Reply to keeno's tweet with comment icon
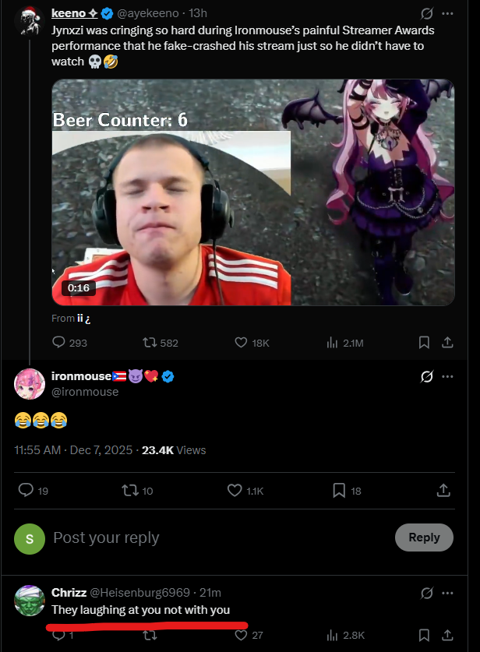The height and width of the screenshot is (652, 480). tap(59, 343)
